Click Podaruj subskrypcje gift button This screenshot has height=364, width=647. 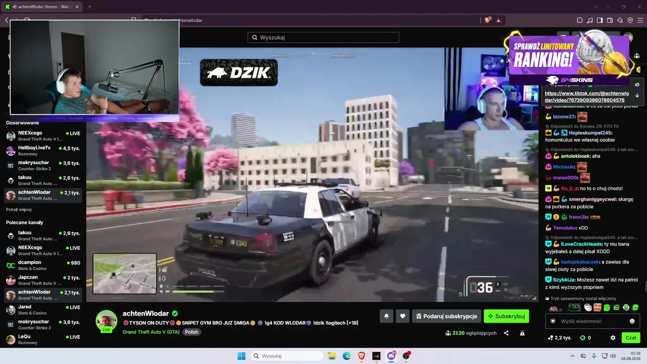[446, 316]
